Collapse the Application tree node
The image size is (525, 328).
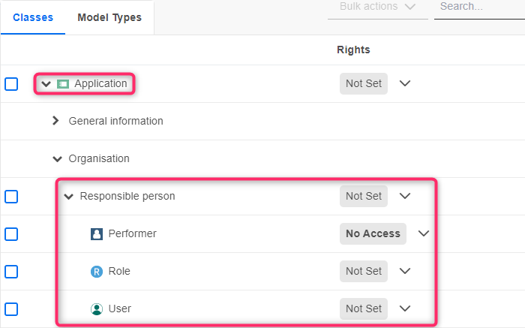coord(46,84)
